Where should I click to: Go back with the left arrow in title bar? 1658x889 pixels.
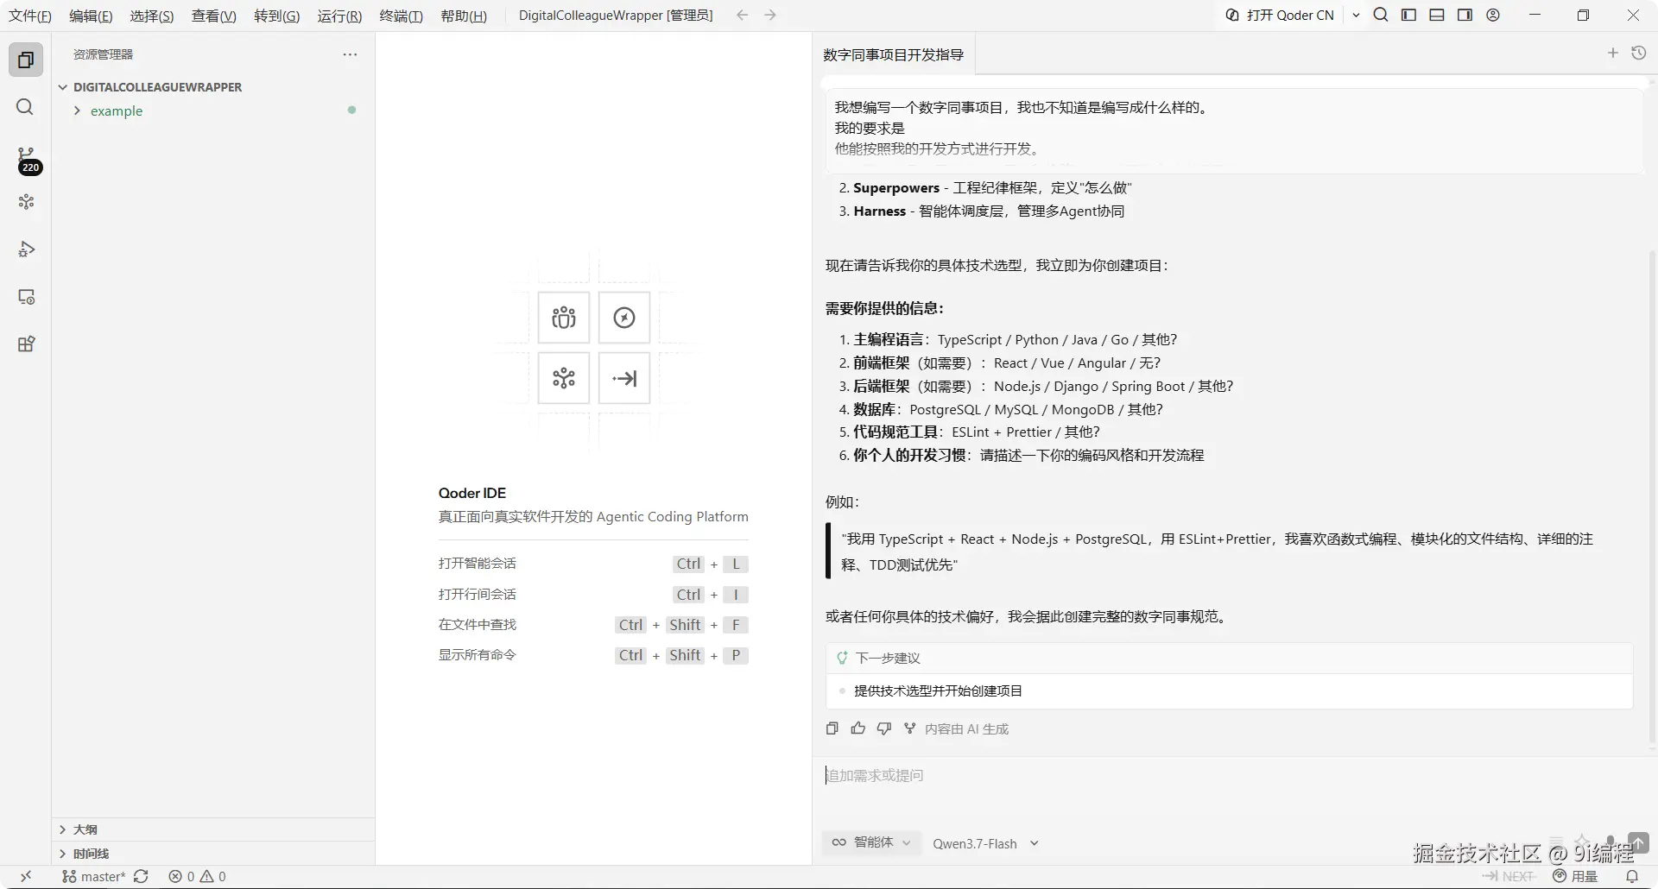(x=742, y=16)
